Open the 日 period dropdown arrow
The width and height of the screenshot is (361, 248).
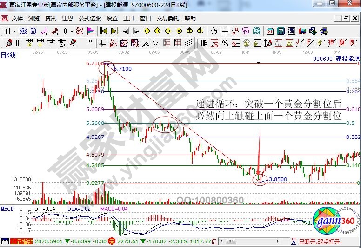[x=15, y=31]
